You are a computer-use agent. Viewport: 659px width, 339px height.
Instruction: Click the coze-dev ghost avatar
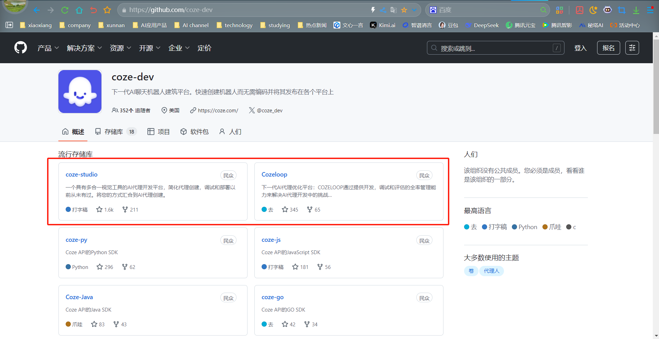click(x=80, y=92)
